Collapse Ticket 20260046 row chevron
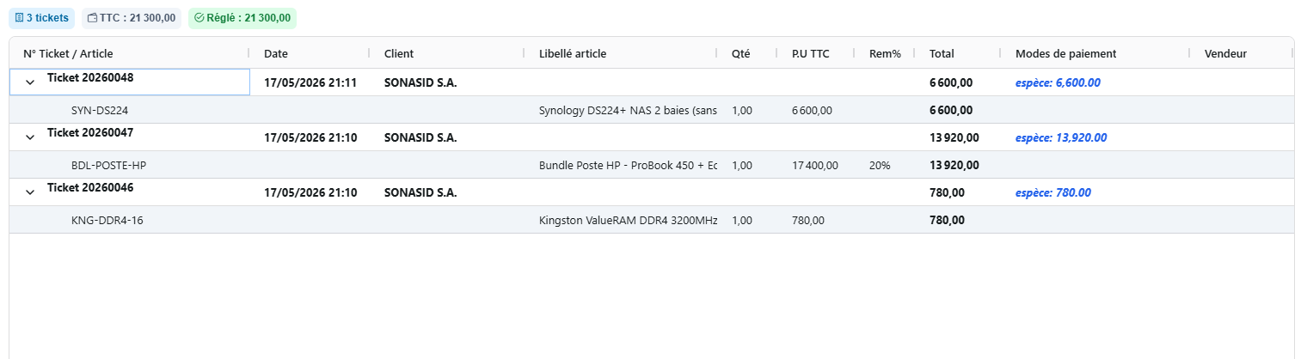This screenshot has height=359, width=1307. [x=30, y=192]
